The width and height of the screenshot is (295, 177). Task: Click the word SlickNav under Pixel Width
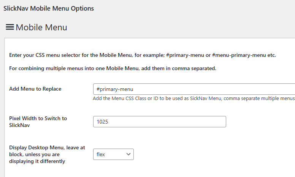(x=19, y=125)
